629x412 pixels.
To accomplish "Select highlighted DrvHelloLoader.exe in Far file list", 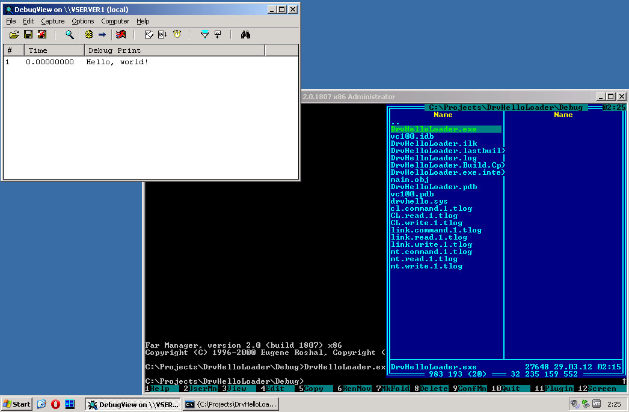I will [446, 129].
